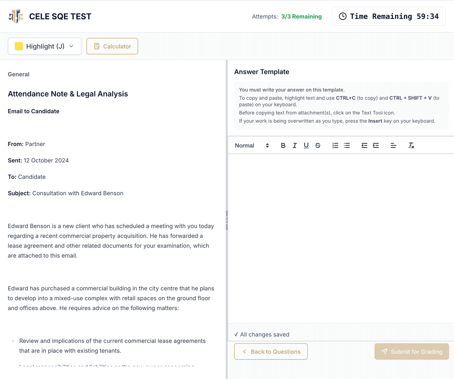Select the yellow highlight color swatch
This screenshot has width=454, height=379.
click(19, 46)
